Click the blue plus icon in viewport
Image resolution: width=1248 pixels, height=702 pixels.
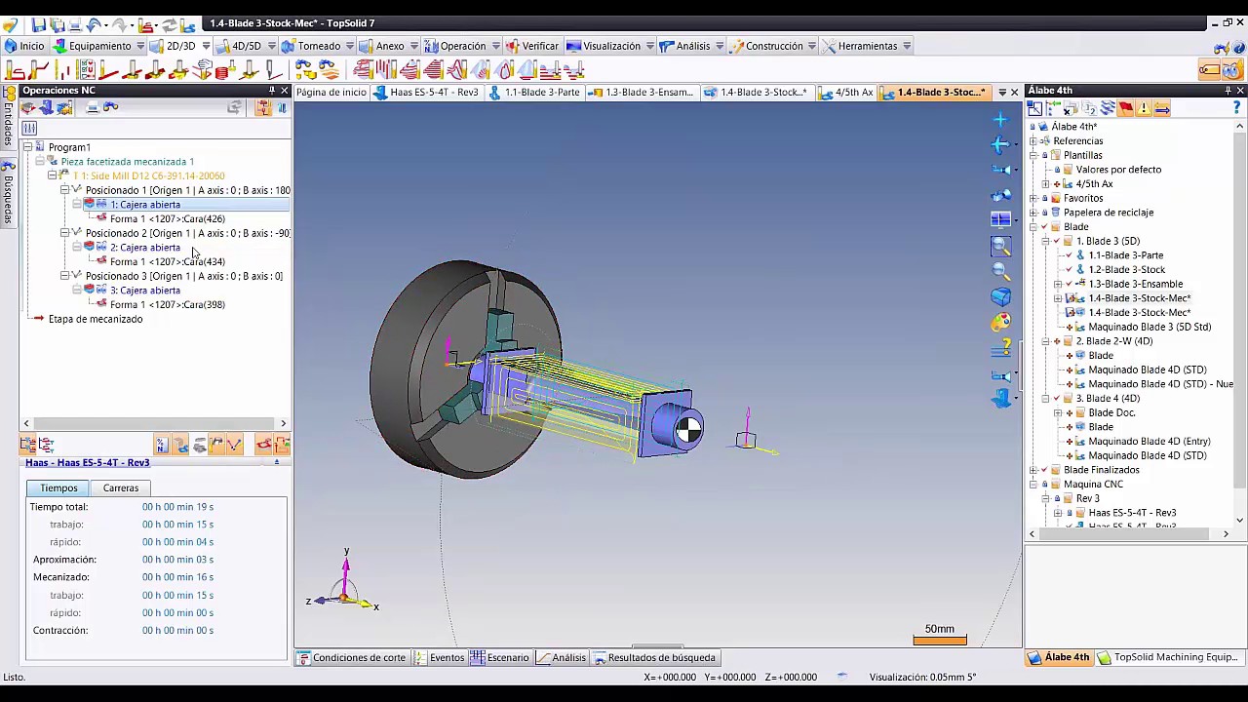click(x=1000, y=119)
